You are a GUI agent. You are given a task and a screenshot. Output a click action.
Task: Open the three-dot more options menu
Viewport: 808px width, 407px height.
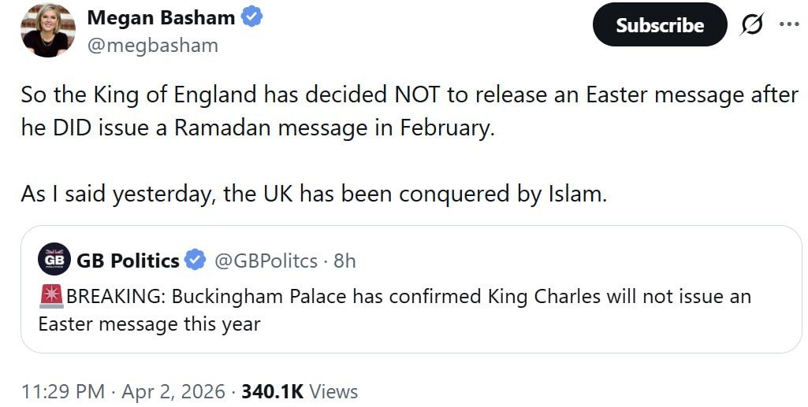point(788,24)
